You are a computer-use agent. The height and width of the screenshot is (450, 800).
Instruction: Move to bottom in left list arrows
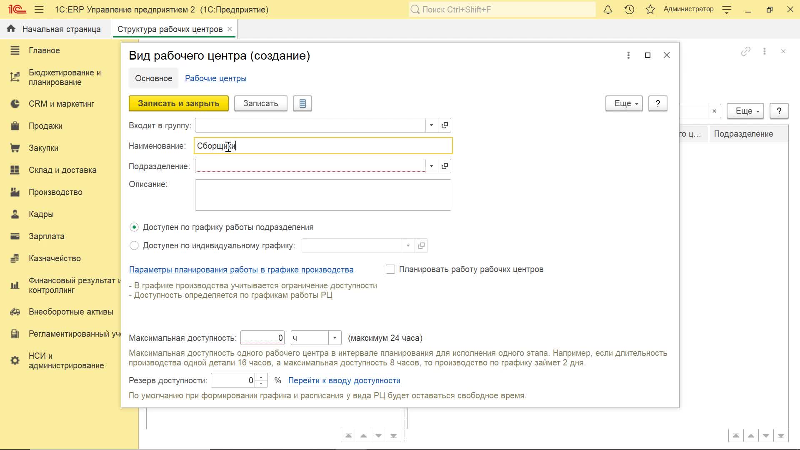click(393, 436)
